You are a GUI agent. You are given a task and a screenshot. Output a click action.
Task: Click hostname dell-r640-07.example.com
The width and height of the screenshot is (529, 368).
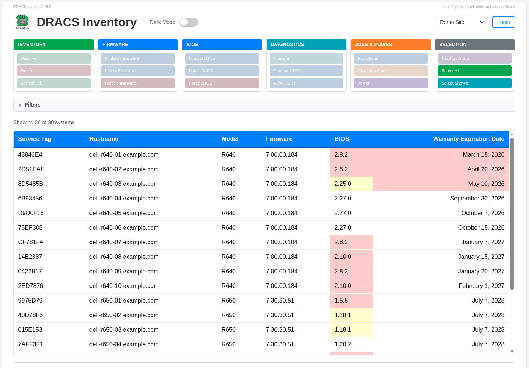point(124,242)
